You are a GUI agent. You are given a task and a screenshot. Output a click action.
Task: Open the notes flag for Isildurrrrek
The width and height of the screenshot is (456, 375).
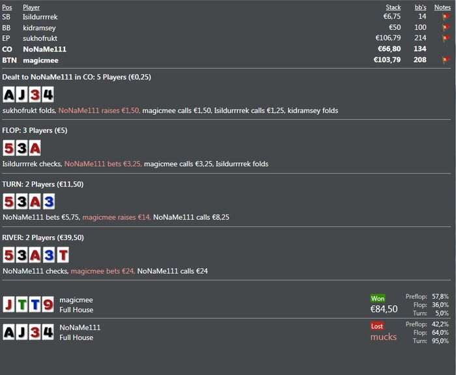(446, 18)
